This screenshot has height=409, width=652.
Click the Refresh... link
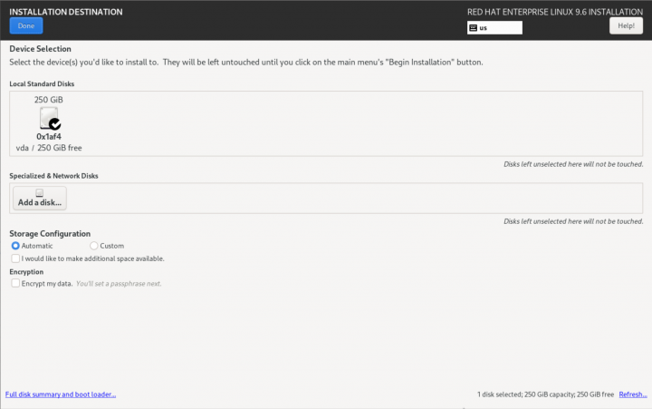point(632,394)
